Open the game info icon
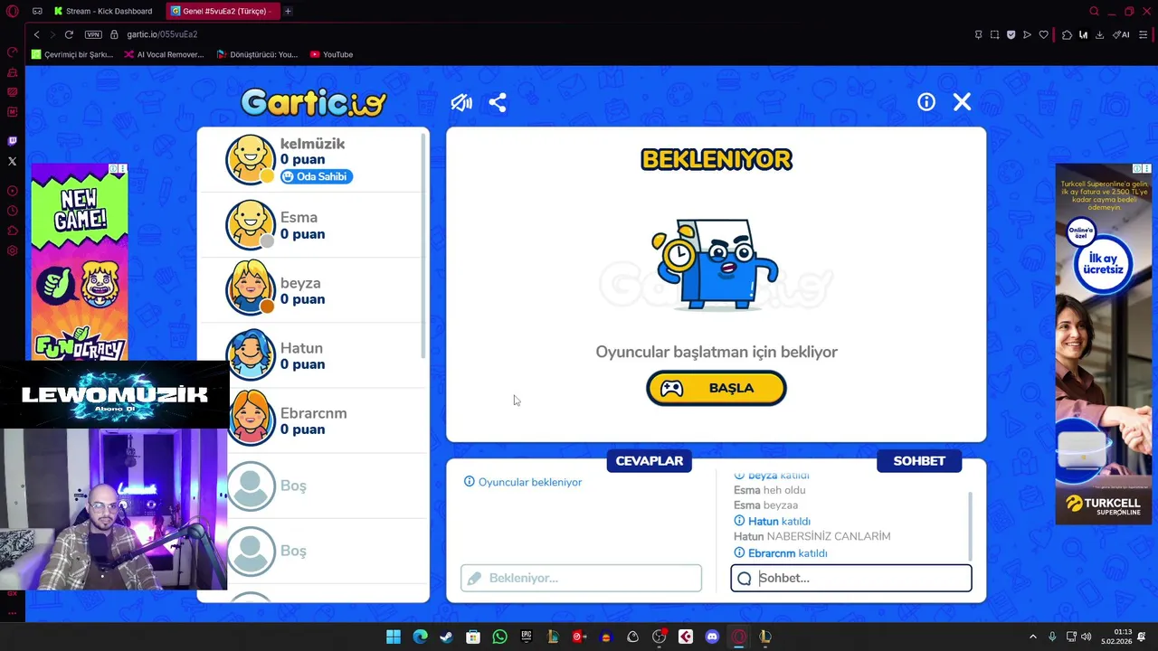Screen dimensions: 1158x651 click(926, 102)
